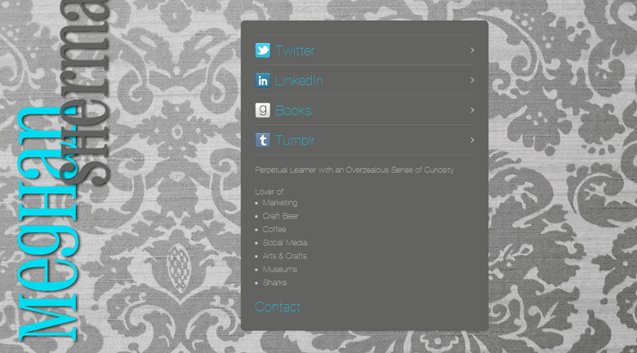Visit the LinkedIn text link
Image resolution: width=637 pixels, height=353 pixels.
click(x=299, y=81)
